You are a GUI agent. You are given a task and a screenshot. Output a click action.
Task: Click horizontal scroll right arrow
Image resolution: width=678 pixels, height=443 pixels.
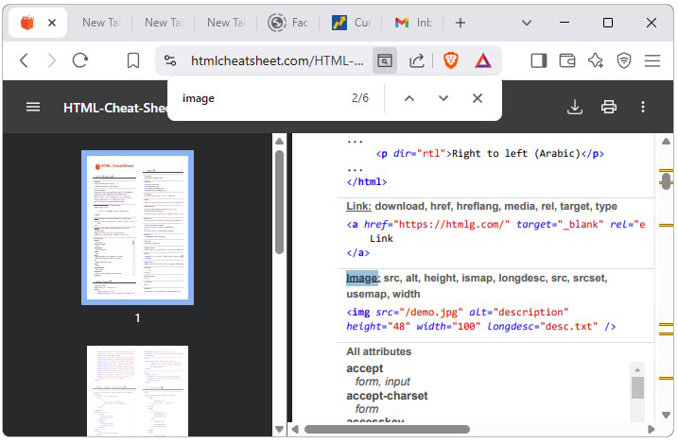[x=651, y=429]
